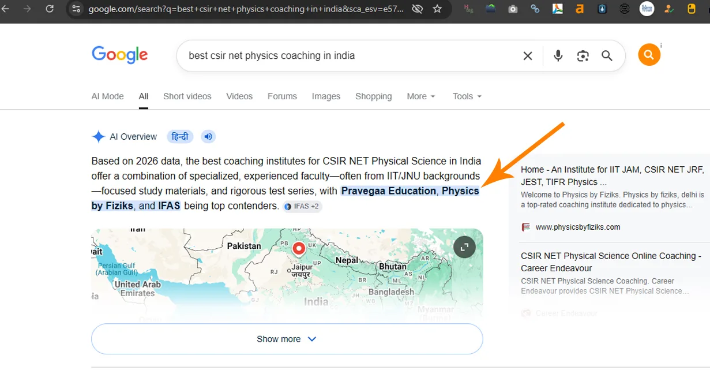Open the Short videos tab
Viewport: 710px width, 385px height.
pyautogui.click(x=187, y=96)
